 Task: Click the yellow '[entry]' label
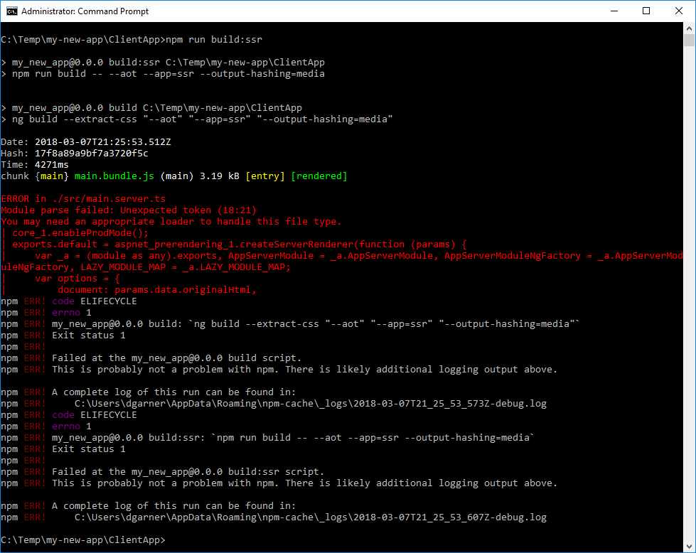point(265,176)
